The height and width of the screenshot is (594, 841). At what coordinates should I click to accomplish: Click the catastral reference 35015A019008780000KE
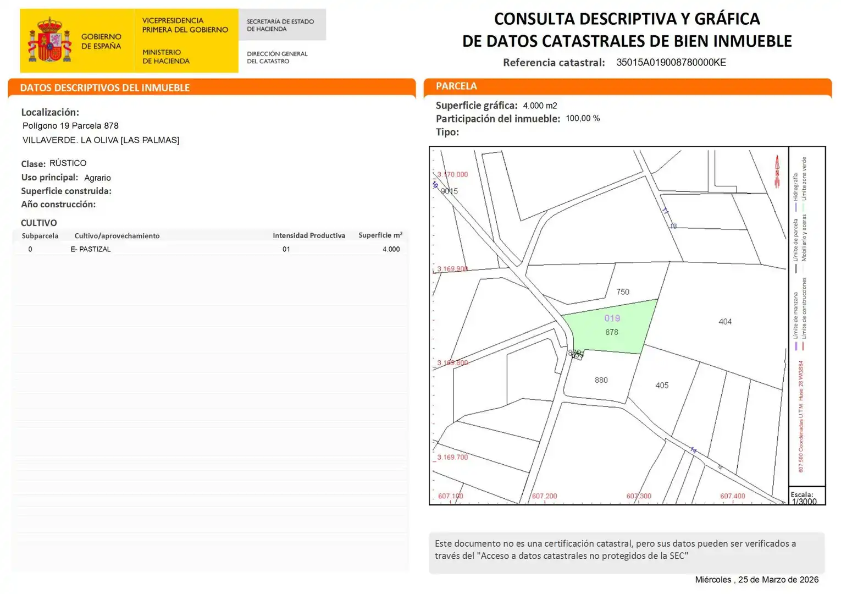point(671,62)
